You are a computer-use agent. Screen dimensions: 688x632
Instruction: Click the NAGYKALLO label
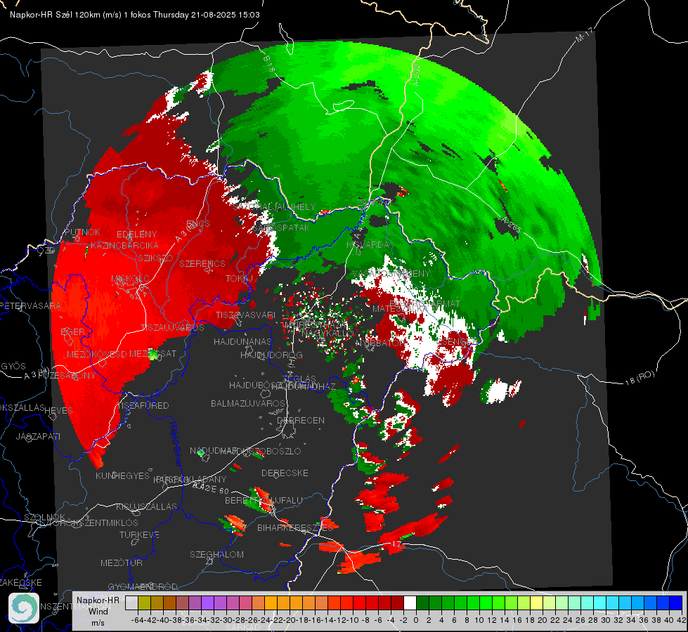(327, 334)
